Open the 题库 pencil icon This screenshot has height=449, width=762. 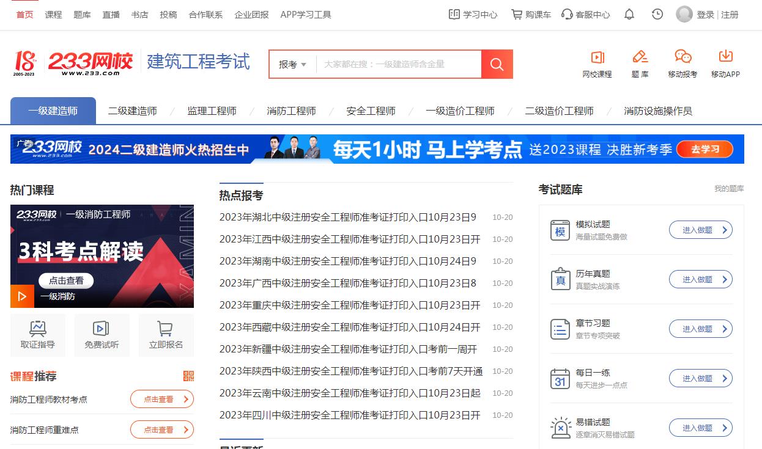[x=640, y=57]
